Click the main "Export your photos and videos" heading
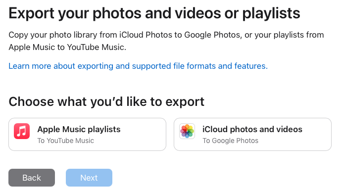Image resolution: width=341 pixels, height=193 pixels. pyautogui.click(x=154, y=13)
